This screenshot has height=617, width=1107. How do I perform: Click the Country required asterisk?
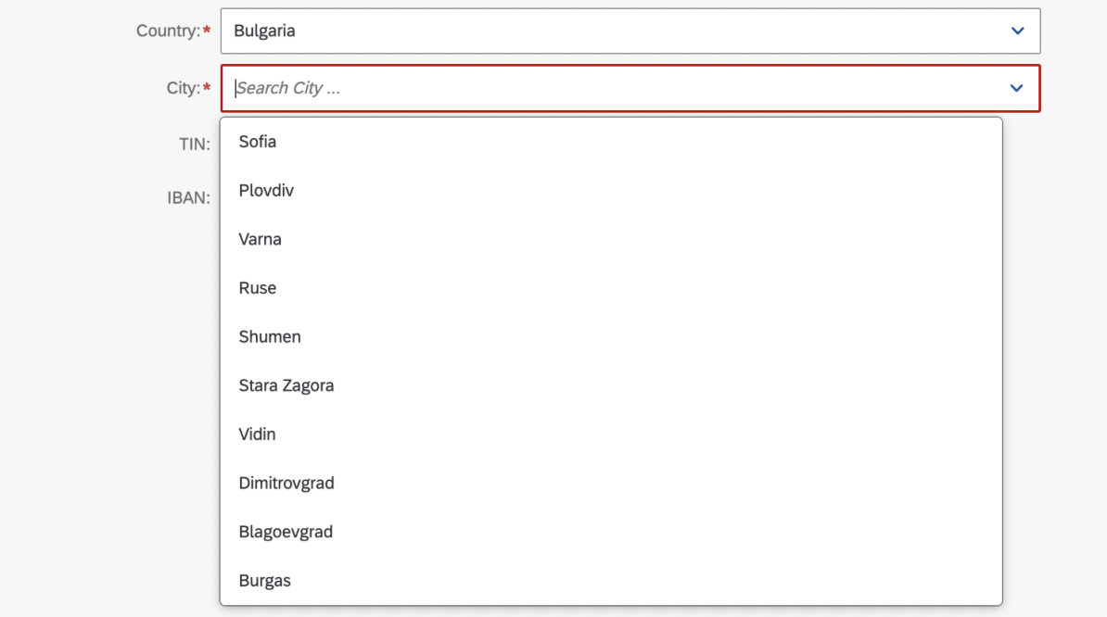(x=207, y=31)
